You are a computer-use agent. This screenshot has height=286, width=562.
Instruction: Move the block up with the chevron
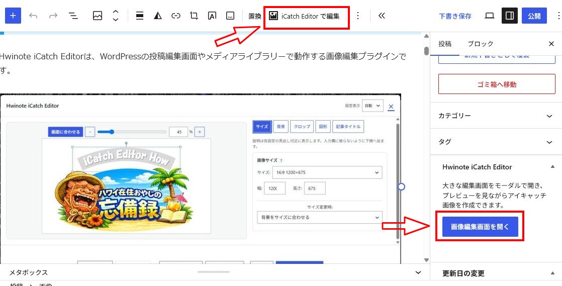click(116, 12)
